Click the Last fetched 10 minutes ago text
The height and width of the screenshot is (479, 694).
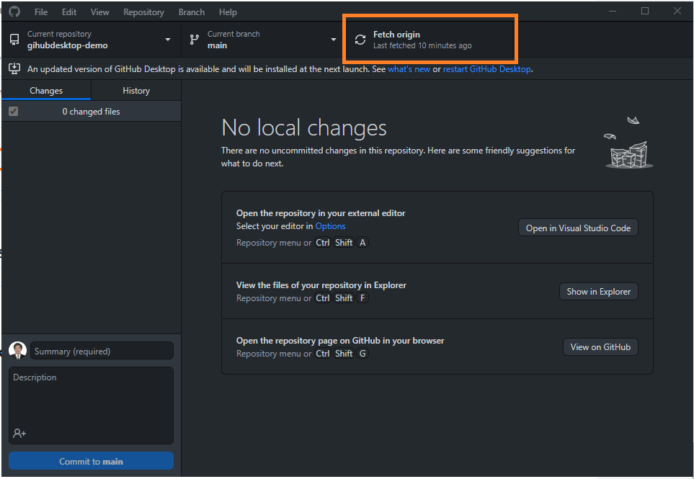tap(422, 45)
